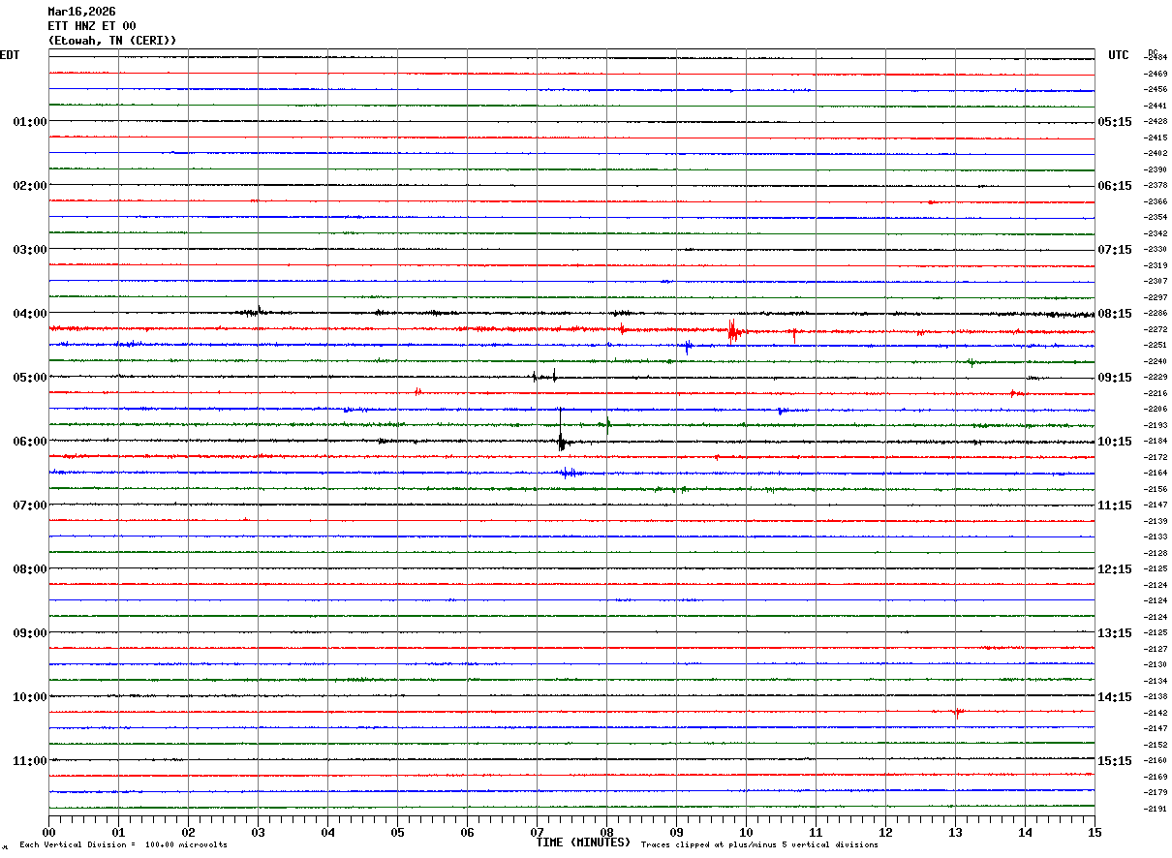Click the x-axis minute label 03

[x=258, y=832]
